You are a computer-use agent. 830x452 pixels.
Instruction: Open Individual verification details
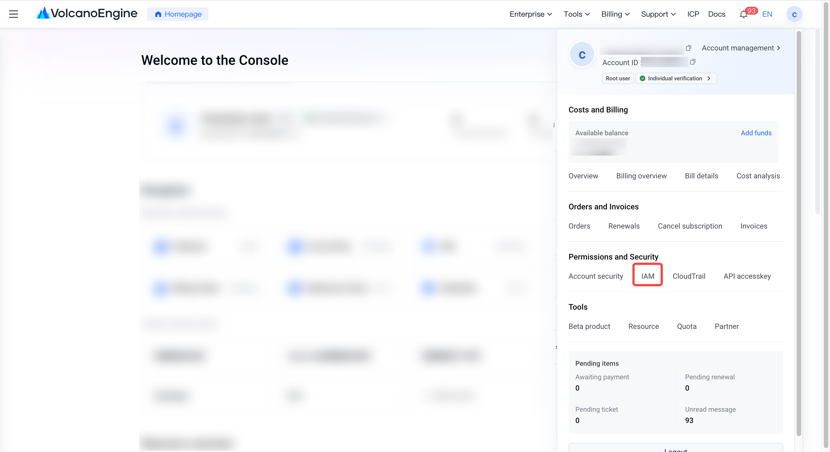[x=676, y=79]
